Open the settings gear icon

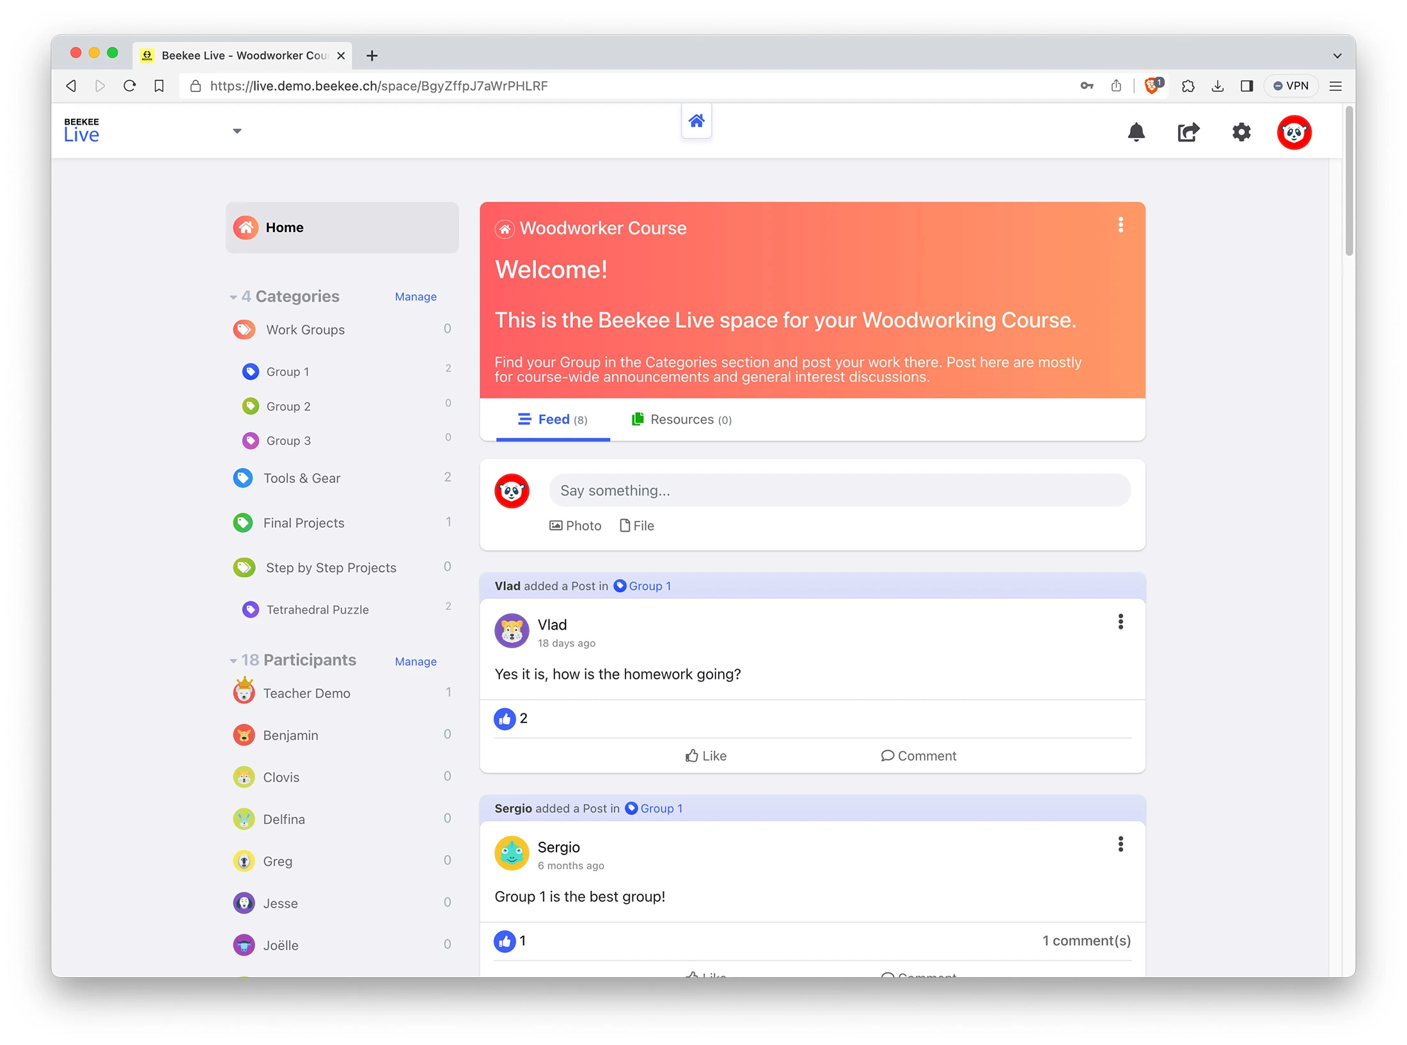click(1241, 132)
